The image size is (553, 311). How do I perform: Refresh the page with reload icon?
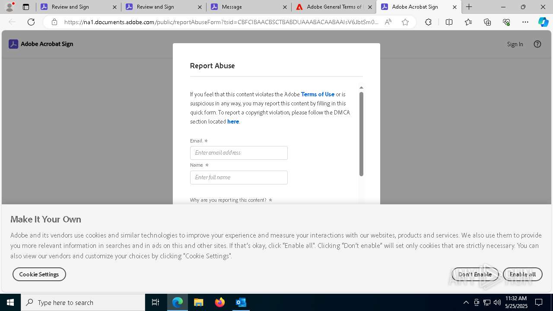tap(31, 22)
